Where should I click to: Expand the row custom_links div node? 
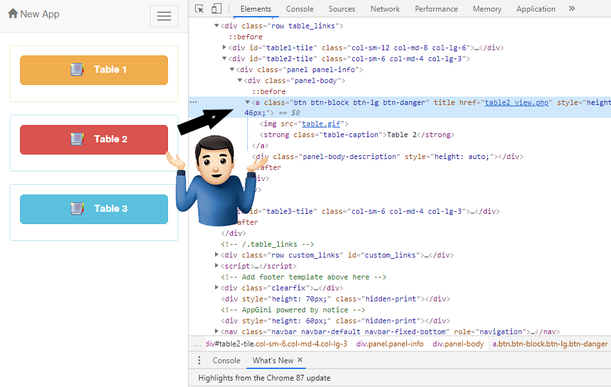pos(216,254)
